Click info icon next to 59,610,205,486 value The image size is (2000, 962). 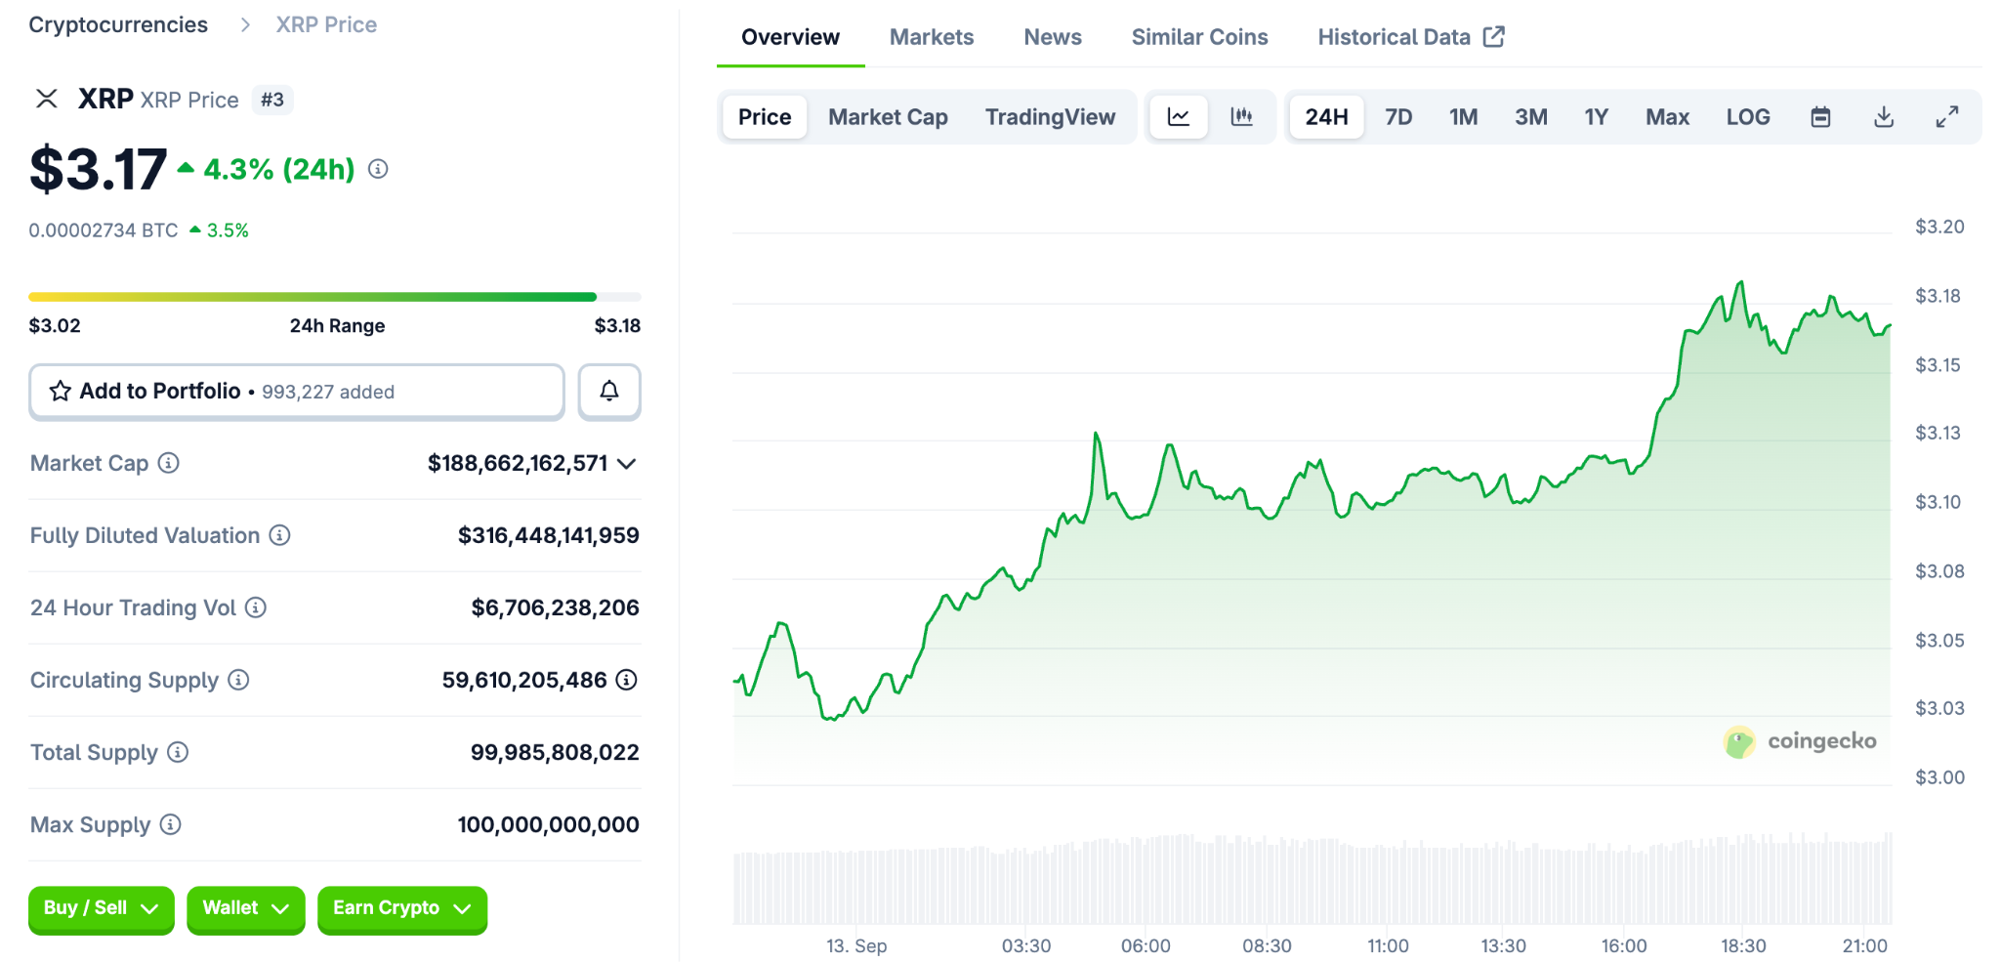click(x=627, y=680)
